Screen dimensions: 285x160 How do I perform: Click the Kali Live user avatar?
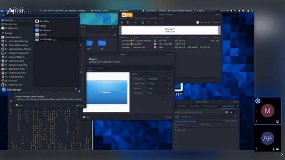(4, 90)
